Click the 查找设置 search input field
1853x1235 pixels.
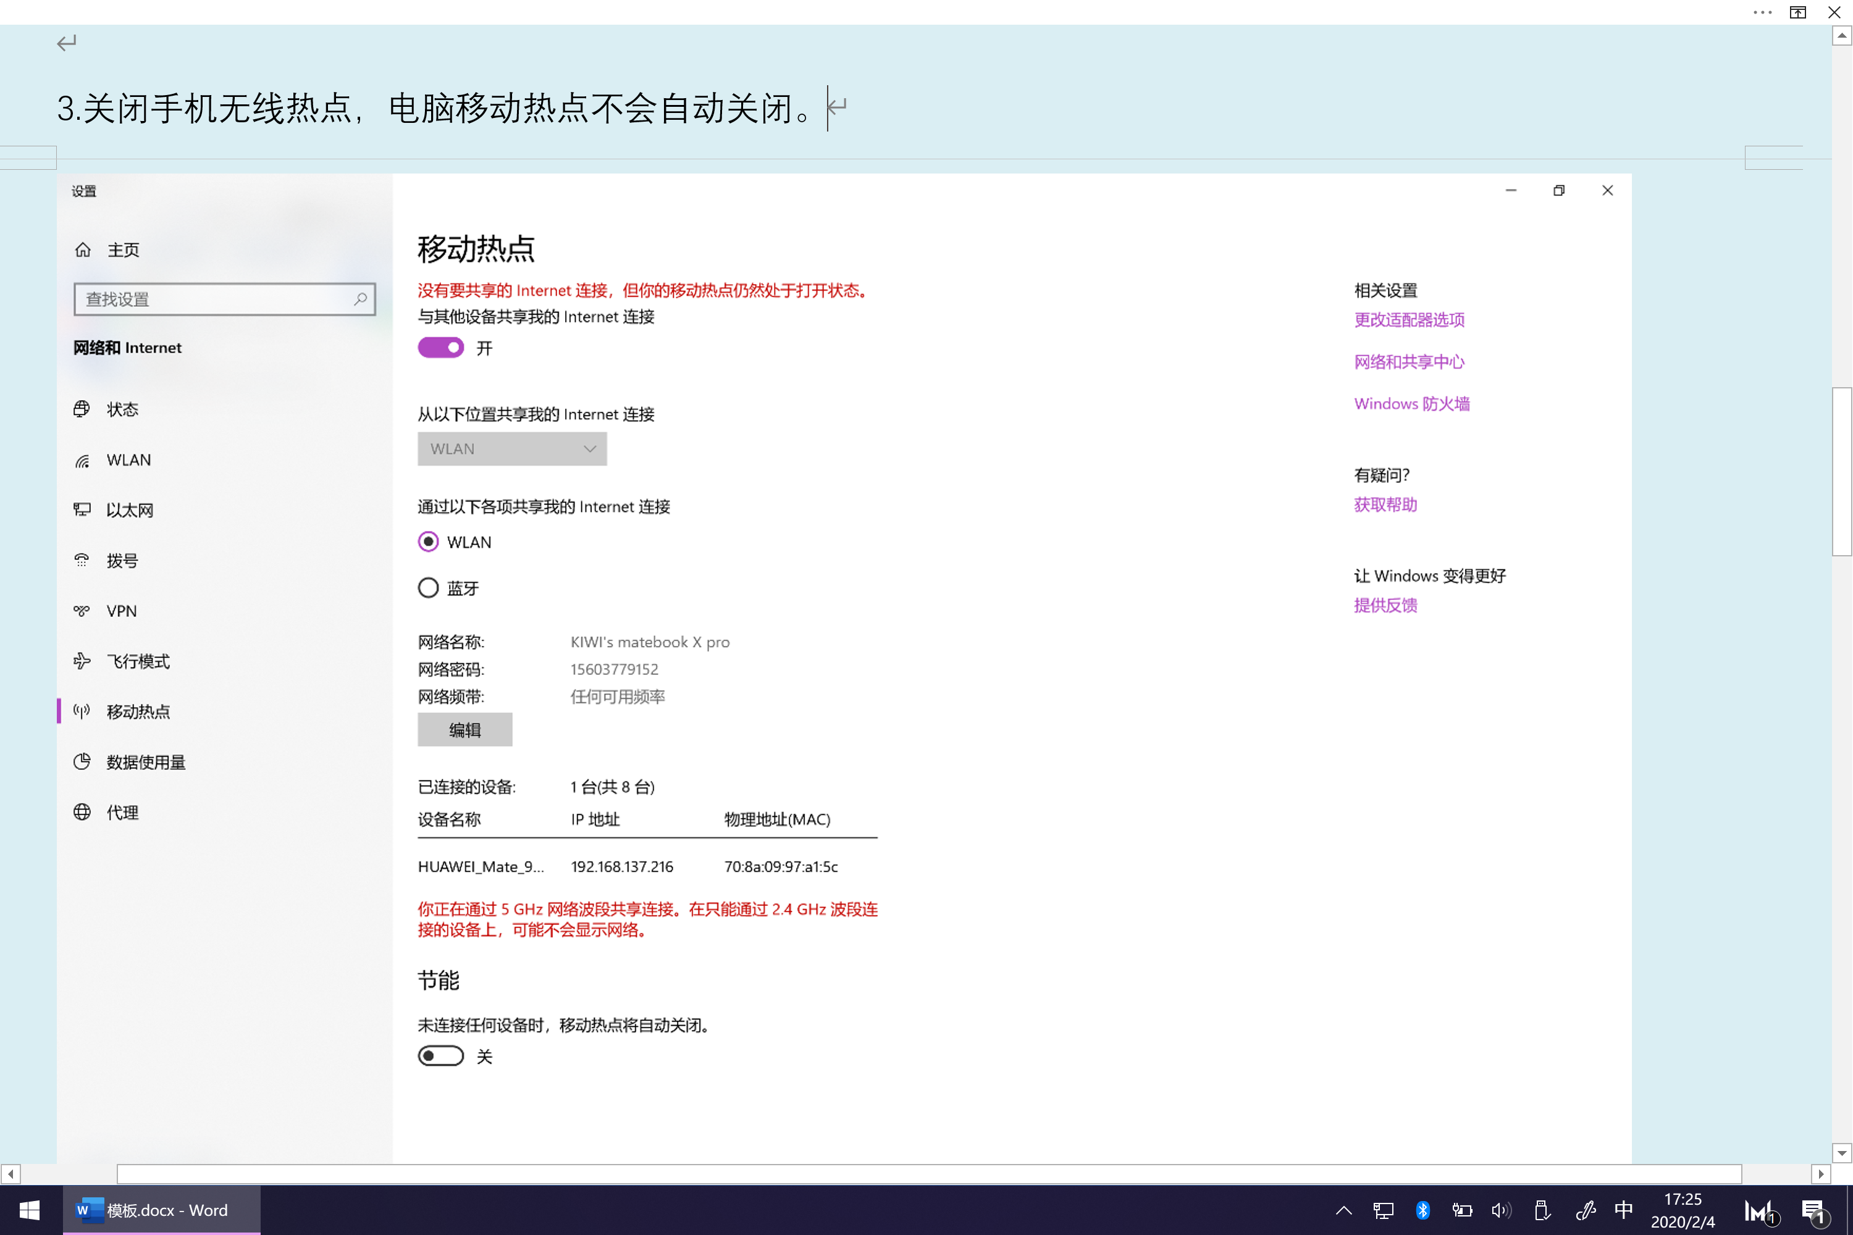click(x=225, y=299)
